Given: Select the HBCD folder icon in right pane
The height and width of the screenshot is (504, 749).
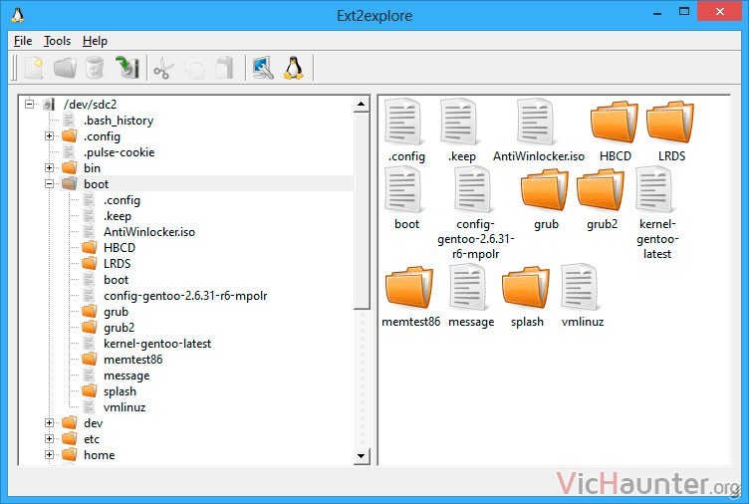Looking at the screenshot, I should 615,122.
